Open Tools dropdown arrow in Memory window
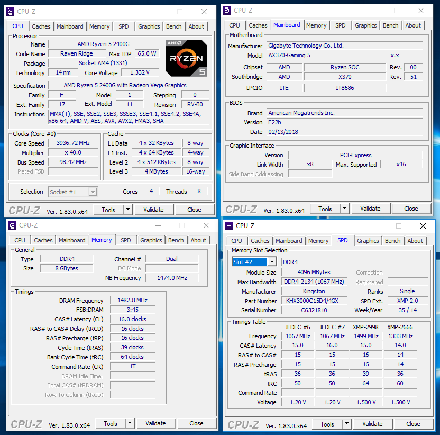The height and width of the screenshot is (435, 440). pos(130,423)
